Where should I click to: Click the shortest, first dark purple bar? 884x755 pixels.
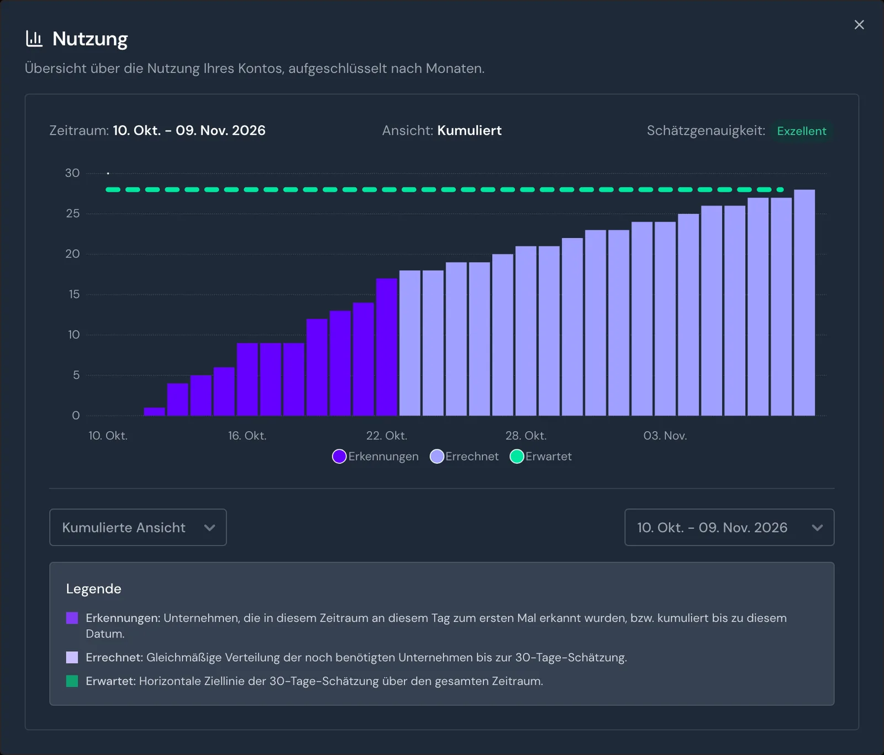(155, 412)
